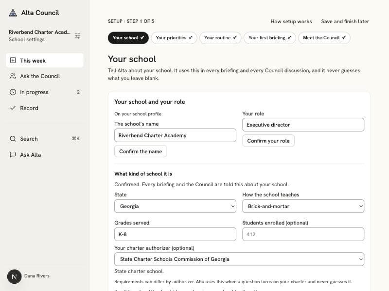Screen dimensions: 389x291
Task: Open How the school teaches dropdown
Action: (x=303, y=206)
